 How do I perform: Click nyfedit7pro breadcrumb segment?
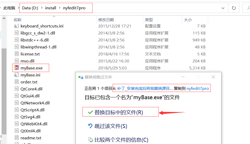click(x=74, y=8)
